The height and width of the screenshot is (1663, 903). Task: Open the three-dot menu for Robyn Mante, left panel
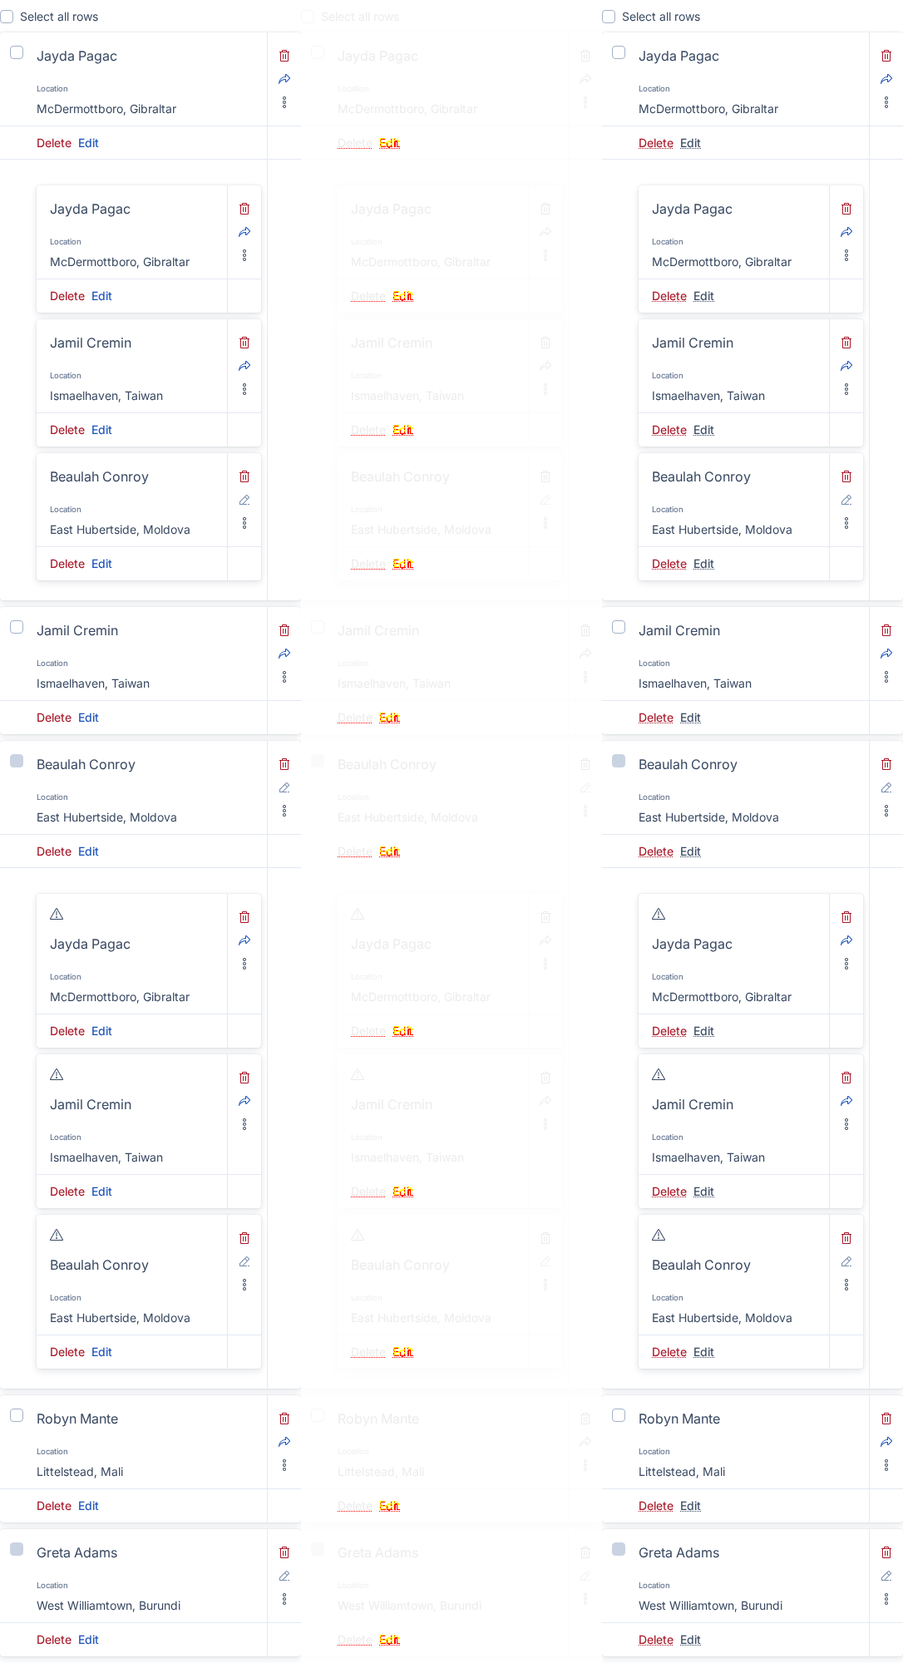click(x=284, y=1465)
